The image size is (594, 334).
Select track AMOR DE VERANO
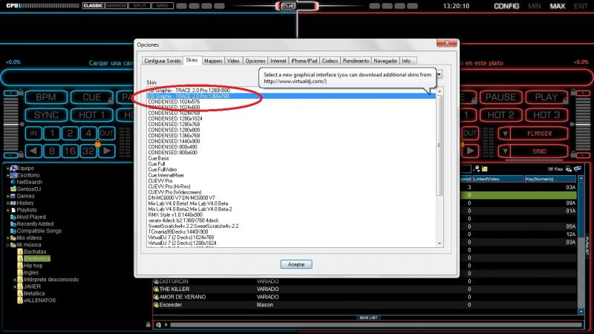click(x=182, y=297)
